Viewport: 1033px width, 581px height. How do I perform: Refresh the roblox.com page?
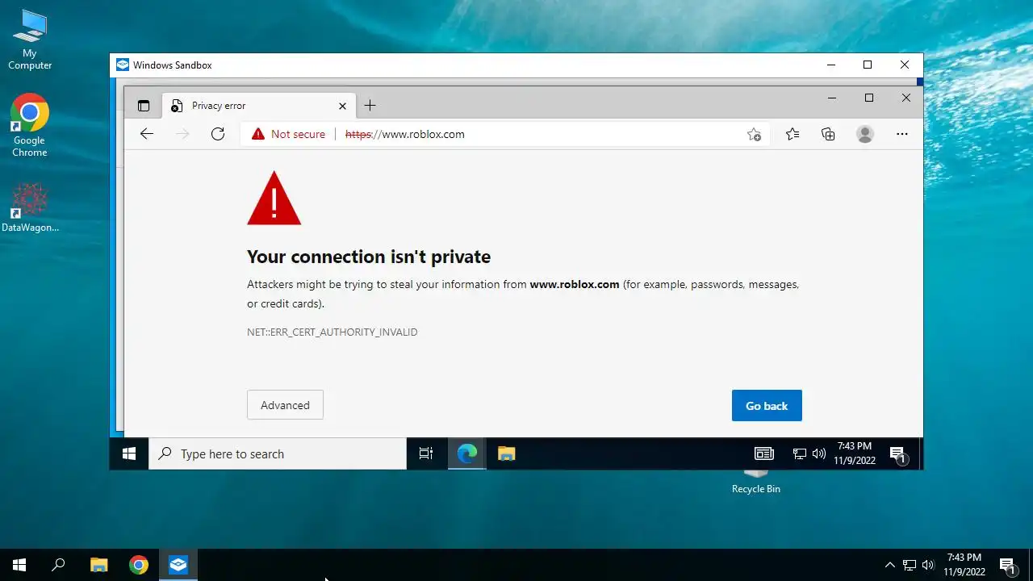(218, 134)
